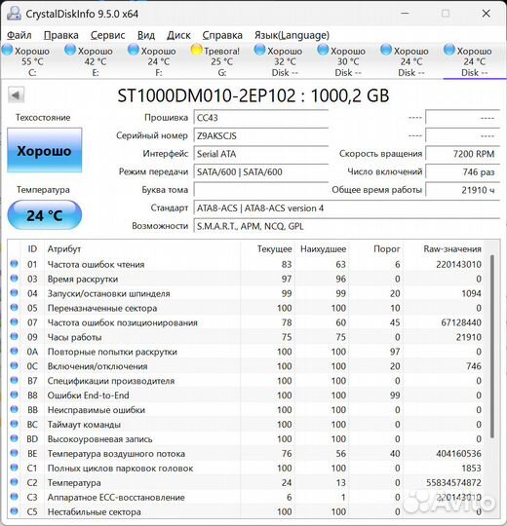This screenshot has height=526, width=507.
Task: Click status dot of attribute BE row
Action: [x=14, y=453]
